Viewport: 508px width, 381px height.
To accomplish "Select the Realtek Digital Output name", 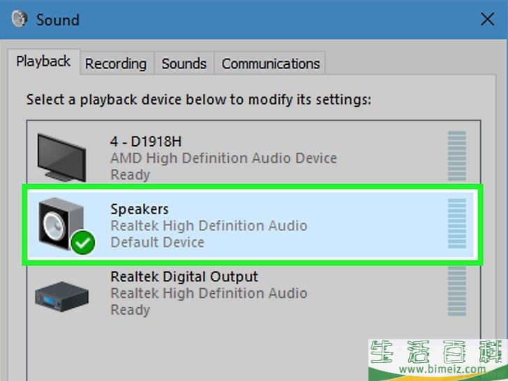I will [184, 276].
